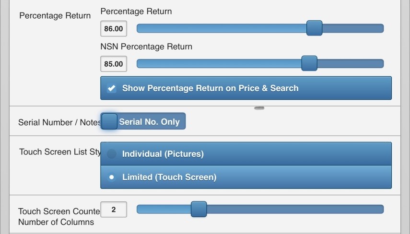Select the Individual (Pictures) radio option
Screen dimensions: 410x234
click(112, 154)
